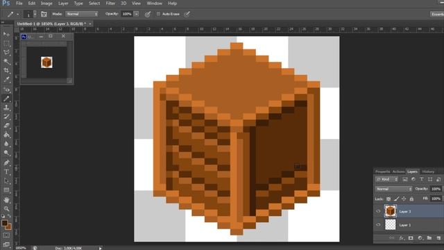Toggle lock position
Image resolution: width=444 pixels, height=250 pixels.
coord(404,199)
